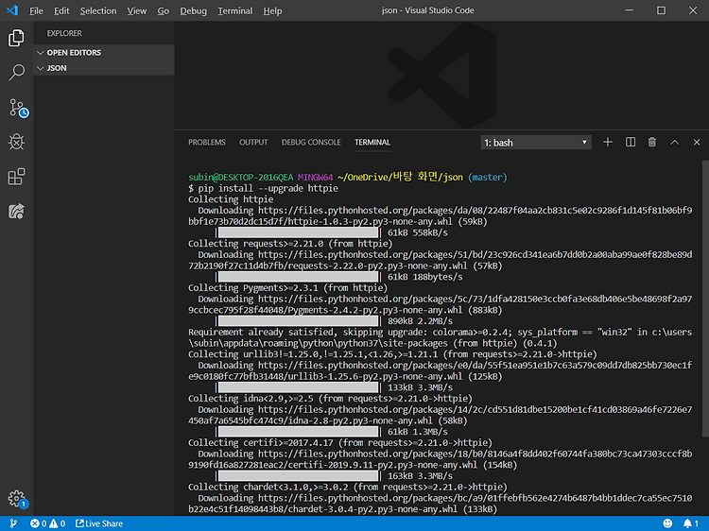The image size is (709, 531).
Task: Open the File menu
Action: tap(36, 10)
